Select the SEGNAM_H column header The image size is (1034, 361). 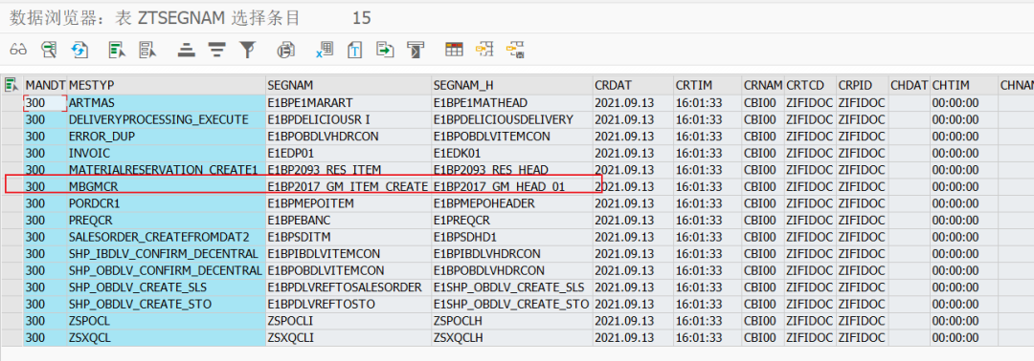511,86
